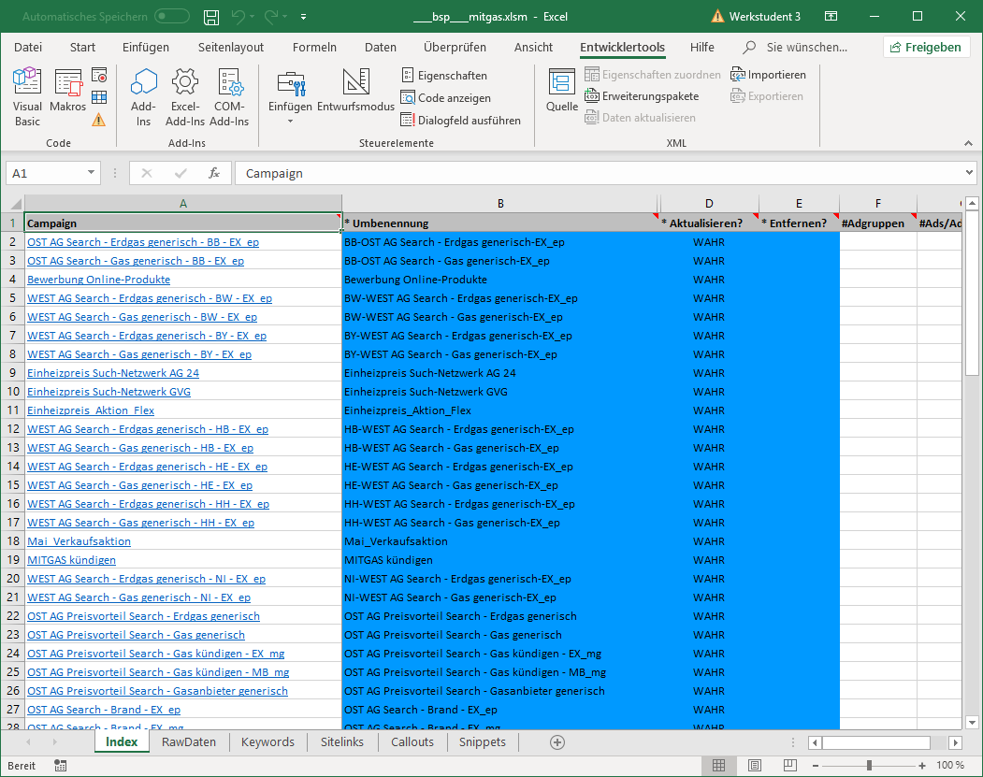The width and height of the screenshot is (983, 777).
Task: Click the formula bar input field
Action: (599, 173)
